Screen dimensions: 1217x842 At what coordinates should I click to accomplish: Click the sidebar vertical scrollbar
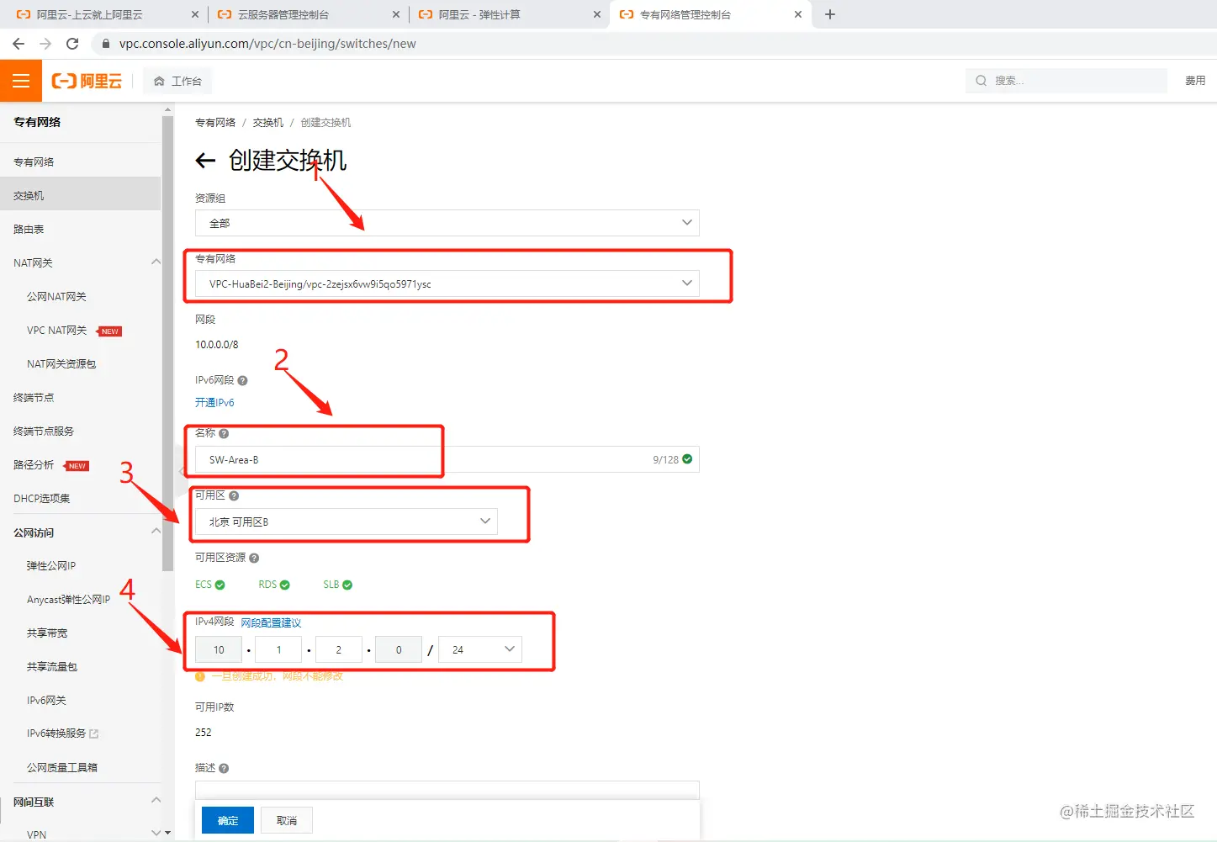[x=168, y=343]
